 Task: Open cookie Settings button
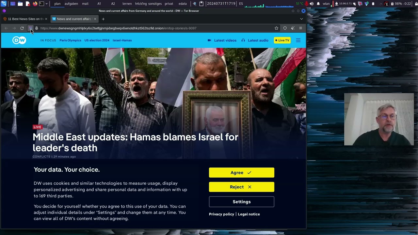point(242,202)
